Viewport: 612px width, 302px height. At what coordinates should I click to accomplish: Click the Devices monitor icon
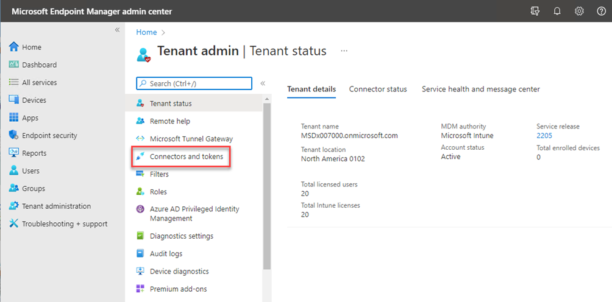click(x=13, y=100)
